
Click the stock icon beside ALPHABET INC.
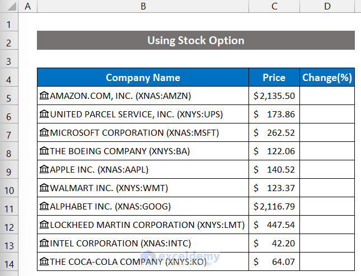pos(44,206)
